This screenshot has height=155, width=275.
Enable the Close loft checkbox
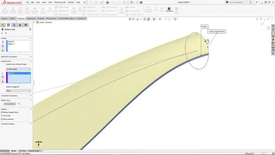point(2,116)
